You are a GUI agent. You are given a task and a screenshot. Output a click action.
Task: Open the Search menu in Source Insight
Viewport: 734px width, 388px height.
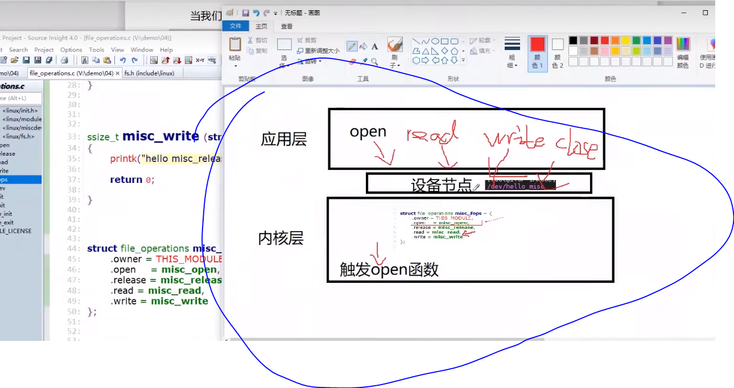click(18, 50)
